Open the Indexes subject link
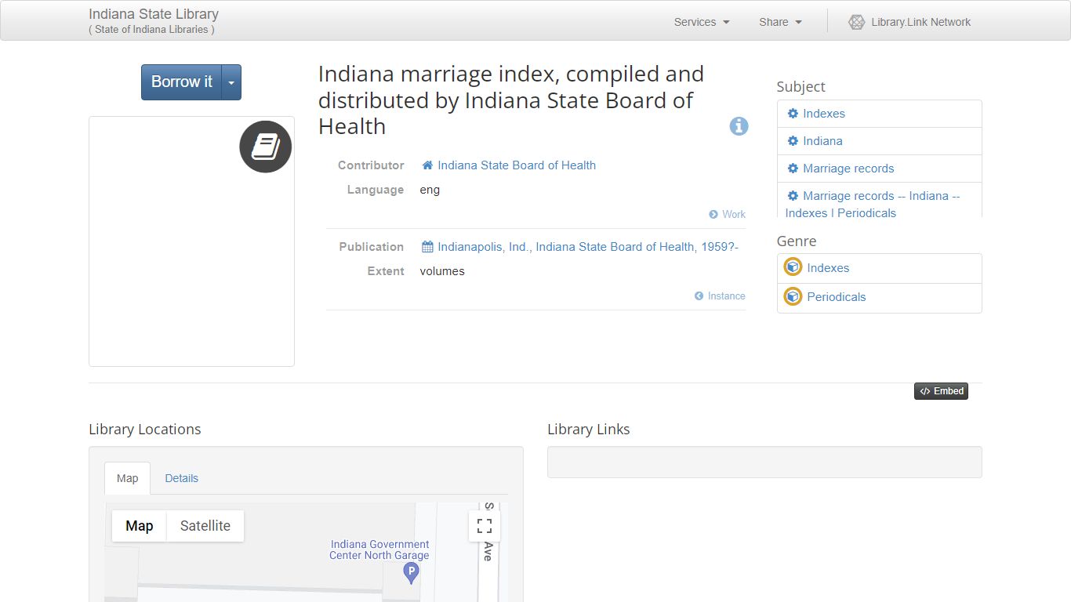This screenshot has width=1071, height=602. [x=824, y=114]
